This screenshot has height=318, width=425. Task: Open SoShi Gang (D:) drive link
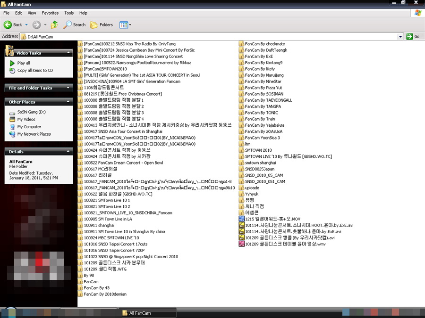point(32,112)
